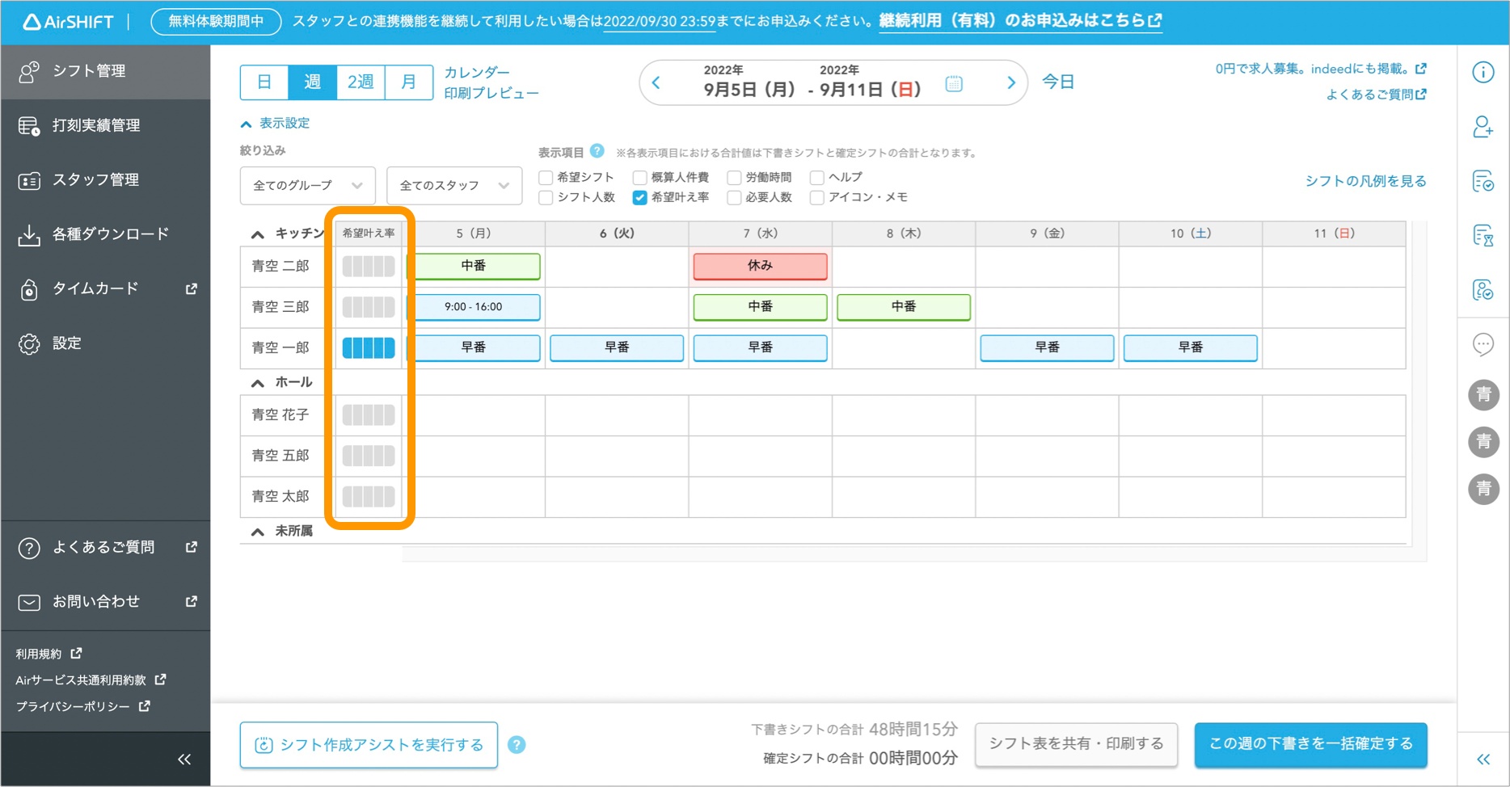The image size is (1510, 787).
Task: Enable the 希望シフト checkbox
Action: tap(546, 177)
